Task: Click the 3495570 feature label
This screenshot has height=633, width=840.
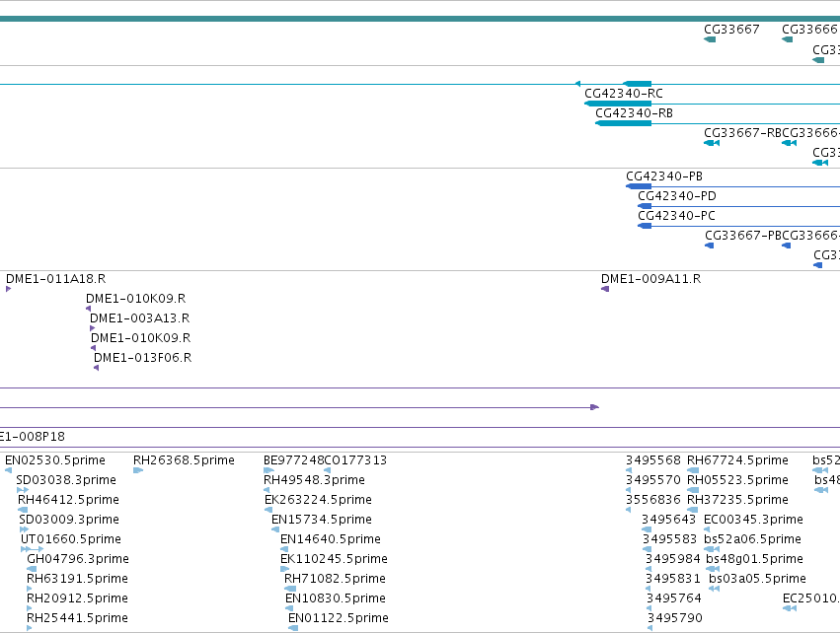Action: [x=653, y=480]
